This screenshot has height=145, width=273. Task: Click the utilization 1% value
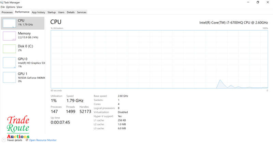coord(54,101)
